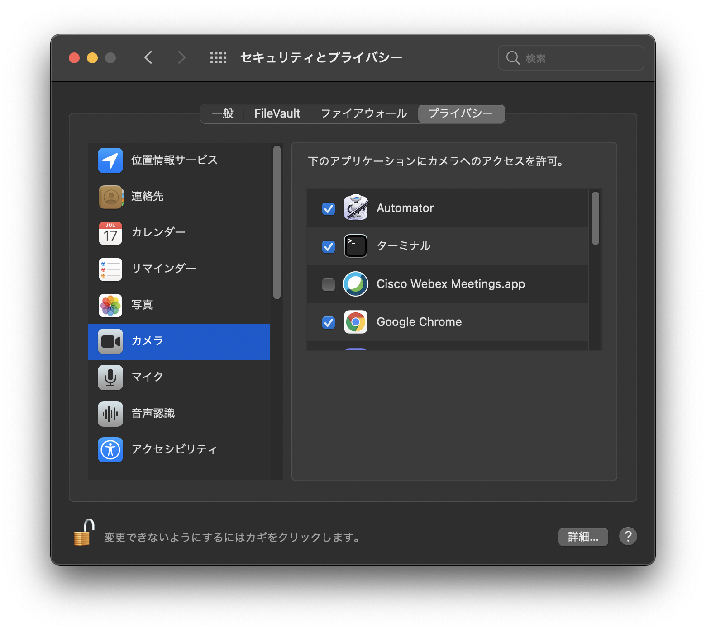Focus the 検索 search field
The image size is (706, 632).
pos(571,58)
